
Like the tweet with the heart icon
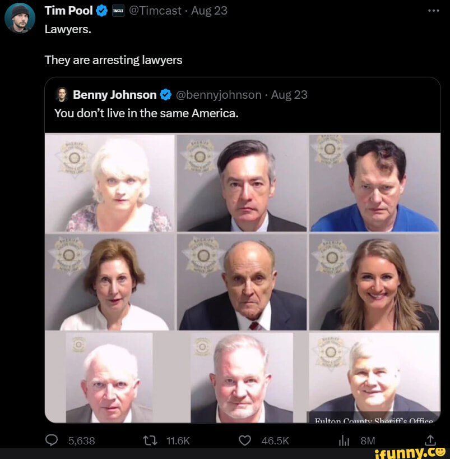[245, 440]
